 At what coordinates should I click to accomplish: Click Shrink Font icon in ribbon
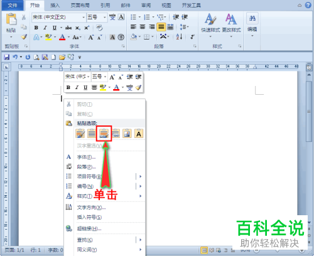click(x=100, y=37)
